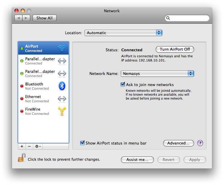This screenshot has height=185, width=224.
Task: Click Assist me button
Action: click(x=137, y=160)
